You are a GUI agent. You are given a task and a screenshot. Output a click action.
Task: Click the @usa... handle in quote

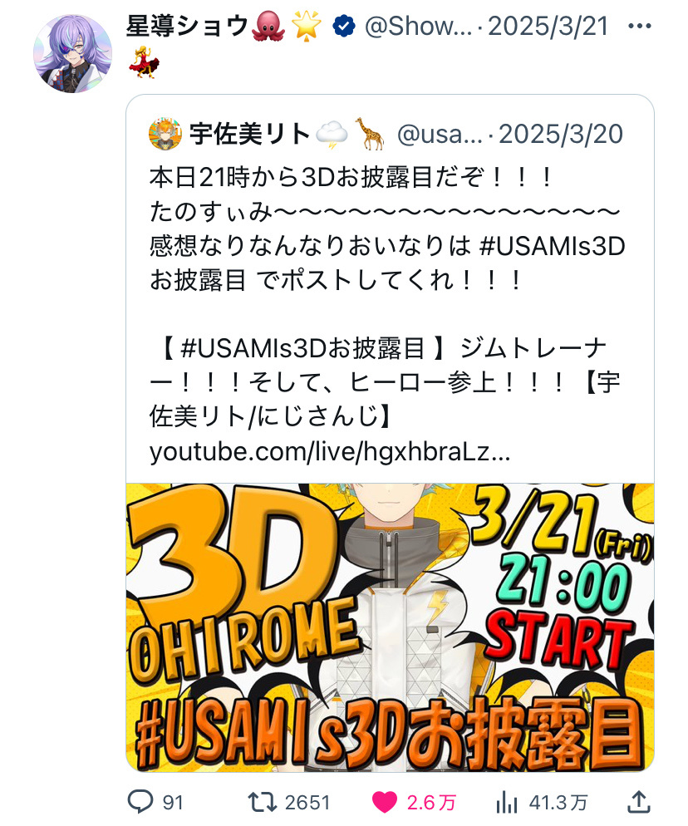[x=440, y=135]
